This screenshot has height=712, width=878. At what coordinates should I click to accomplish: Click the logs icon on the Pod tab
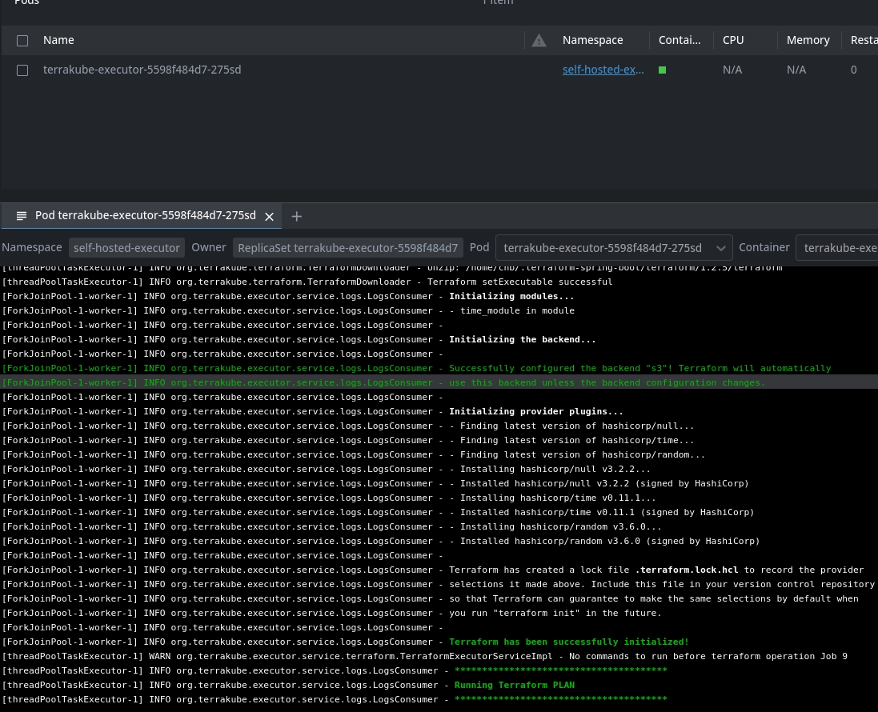22,216
